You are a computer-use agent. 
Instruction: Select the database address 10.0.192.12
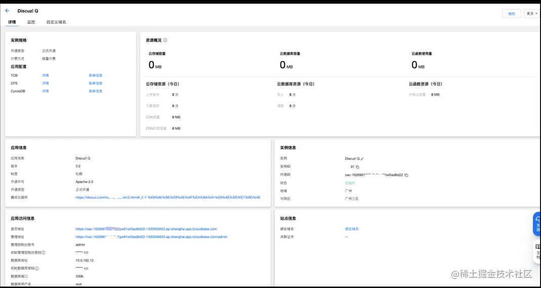(85, 260)
